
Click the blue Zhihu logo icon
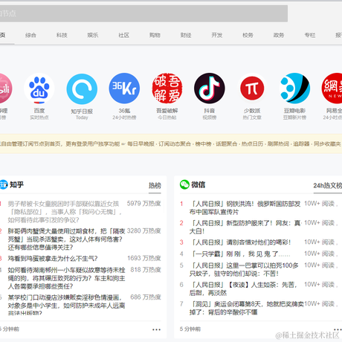[x=4, y=184]
